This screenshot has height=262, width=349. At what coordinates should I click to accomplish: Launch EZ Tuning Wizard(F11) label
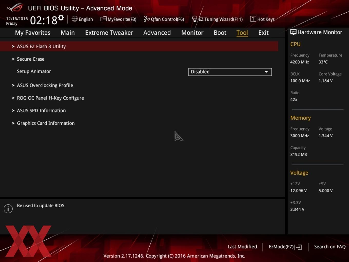220,19
